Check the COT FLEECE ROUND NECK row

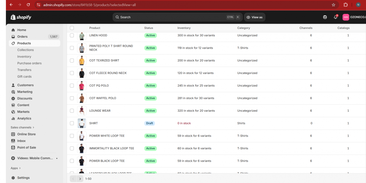72,73
